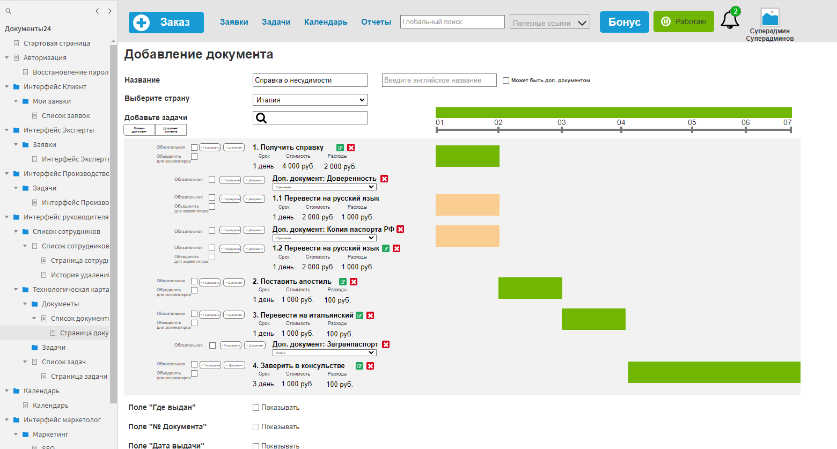Open the Полезные ссылки dropdown
Viewport: 837px width, 449px height.
click(x=550, y=22)
